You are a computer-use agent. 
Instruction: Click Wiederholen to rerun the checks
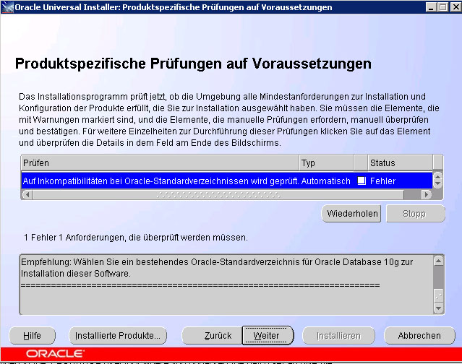click(351, 214)
